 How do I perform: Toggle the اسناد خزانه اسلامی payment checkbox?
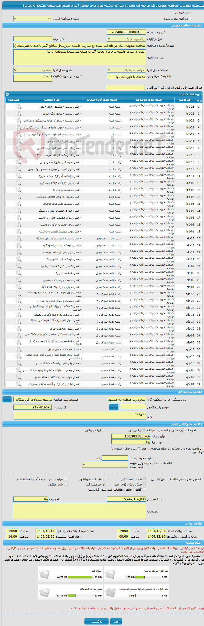(202, 448)
